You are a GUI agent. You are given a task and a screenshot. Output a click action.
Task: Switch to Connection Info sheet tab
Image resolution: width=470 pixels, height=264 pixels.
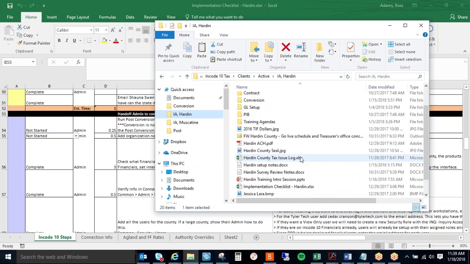(x=97, y=237)
